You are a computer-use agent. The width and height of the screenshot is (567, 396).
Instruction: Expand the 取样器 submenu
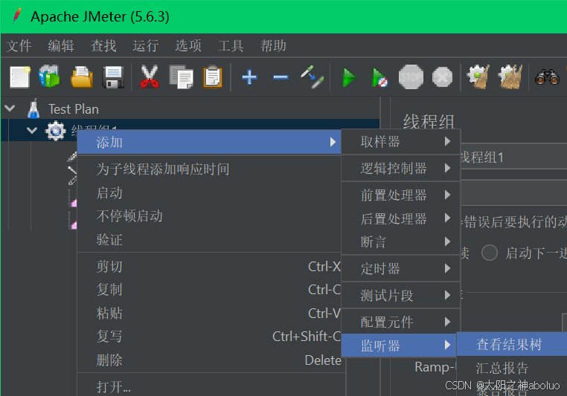400,141
